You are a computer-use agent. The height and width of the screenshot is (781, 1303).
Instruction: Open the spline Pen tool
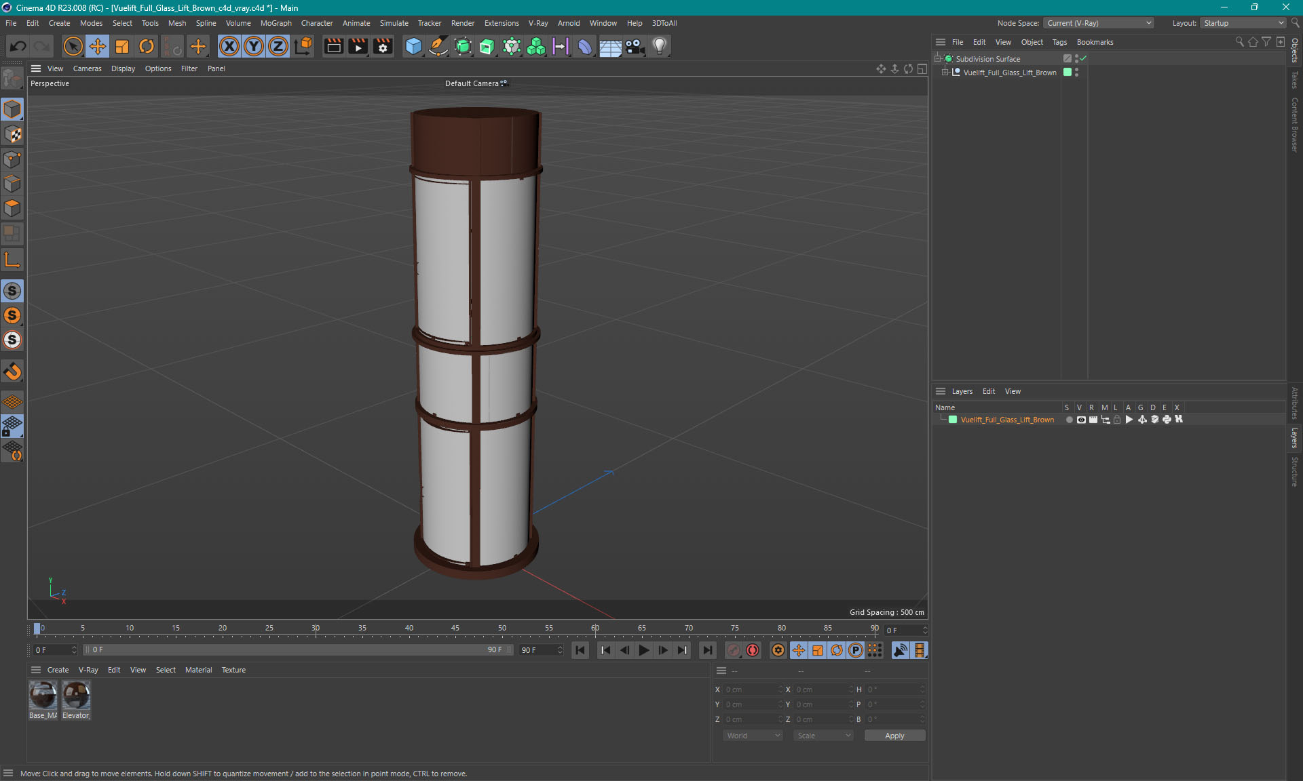[438, 46]
